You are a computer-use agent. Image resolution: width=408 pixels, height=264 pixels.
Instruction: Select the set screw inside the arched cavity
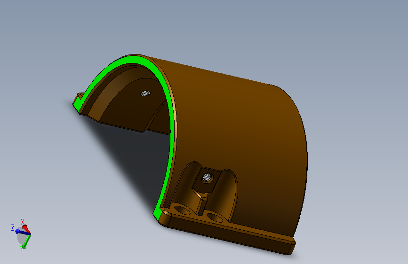[145, 93]
